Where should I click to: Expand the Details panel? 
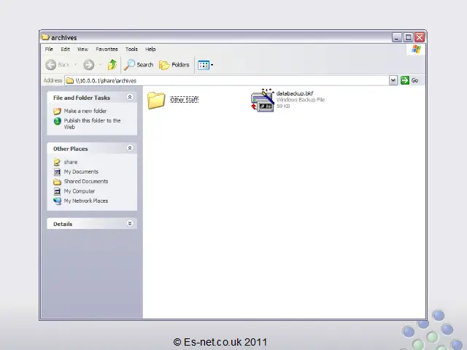click(x=130, y=224)
